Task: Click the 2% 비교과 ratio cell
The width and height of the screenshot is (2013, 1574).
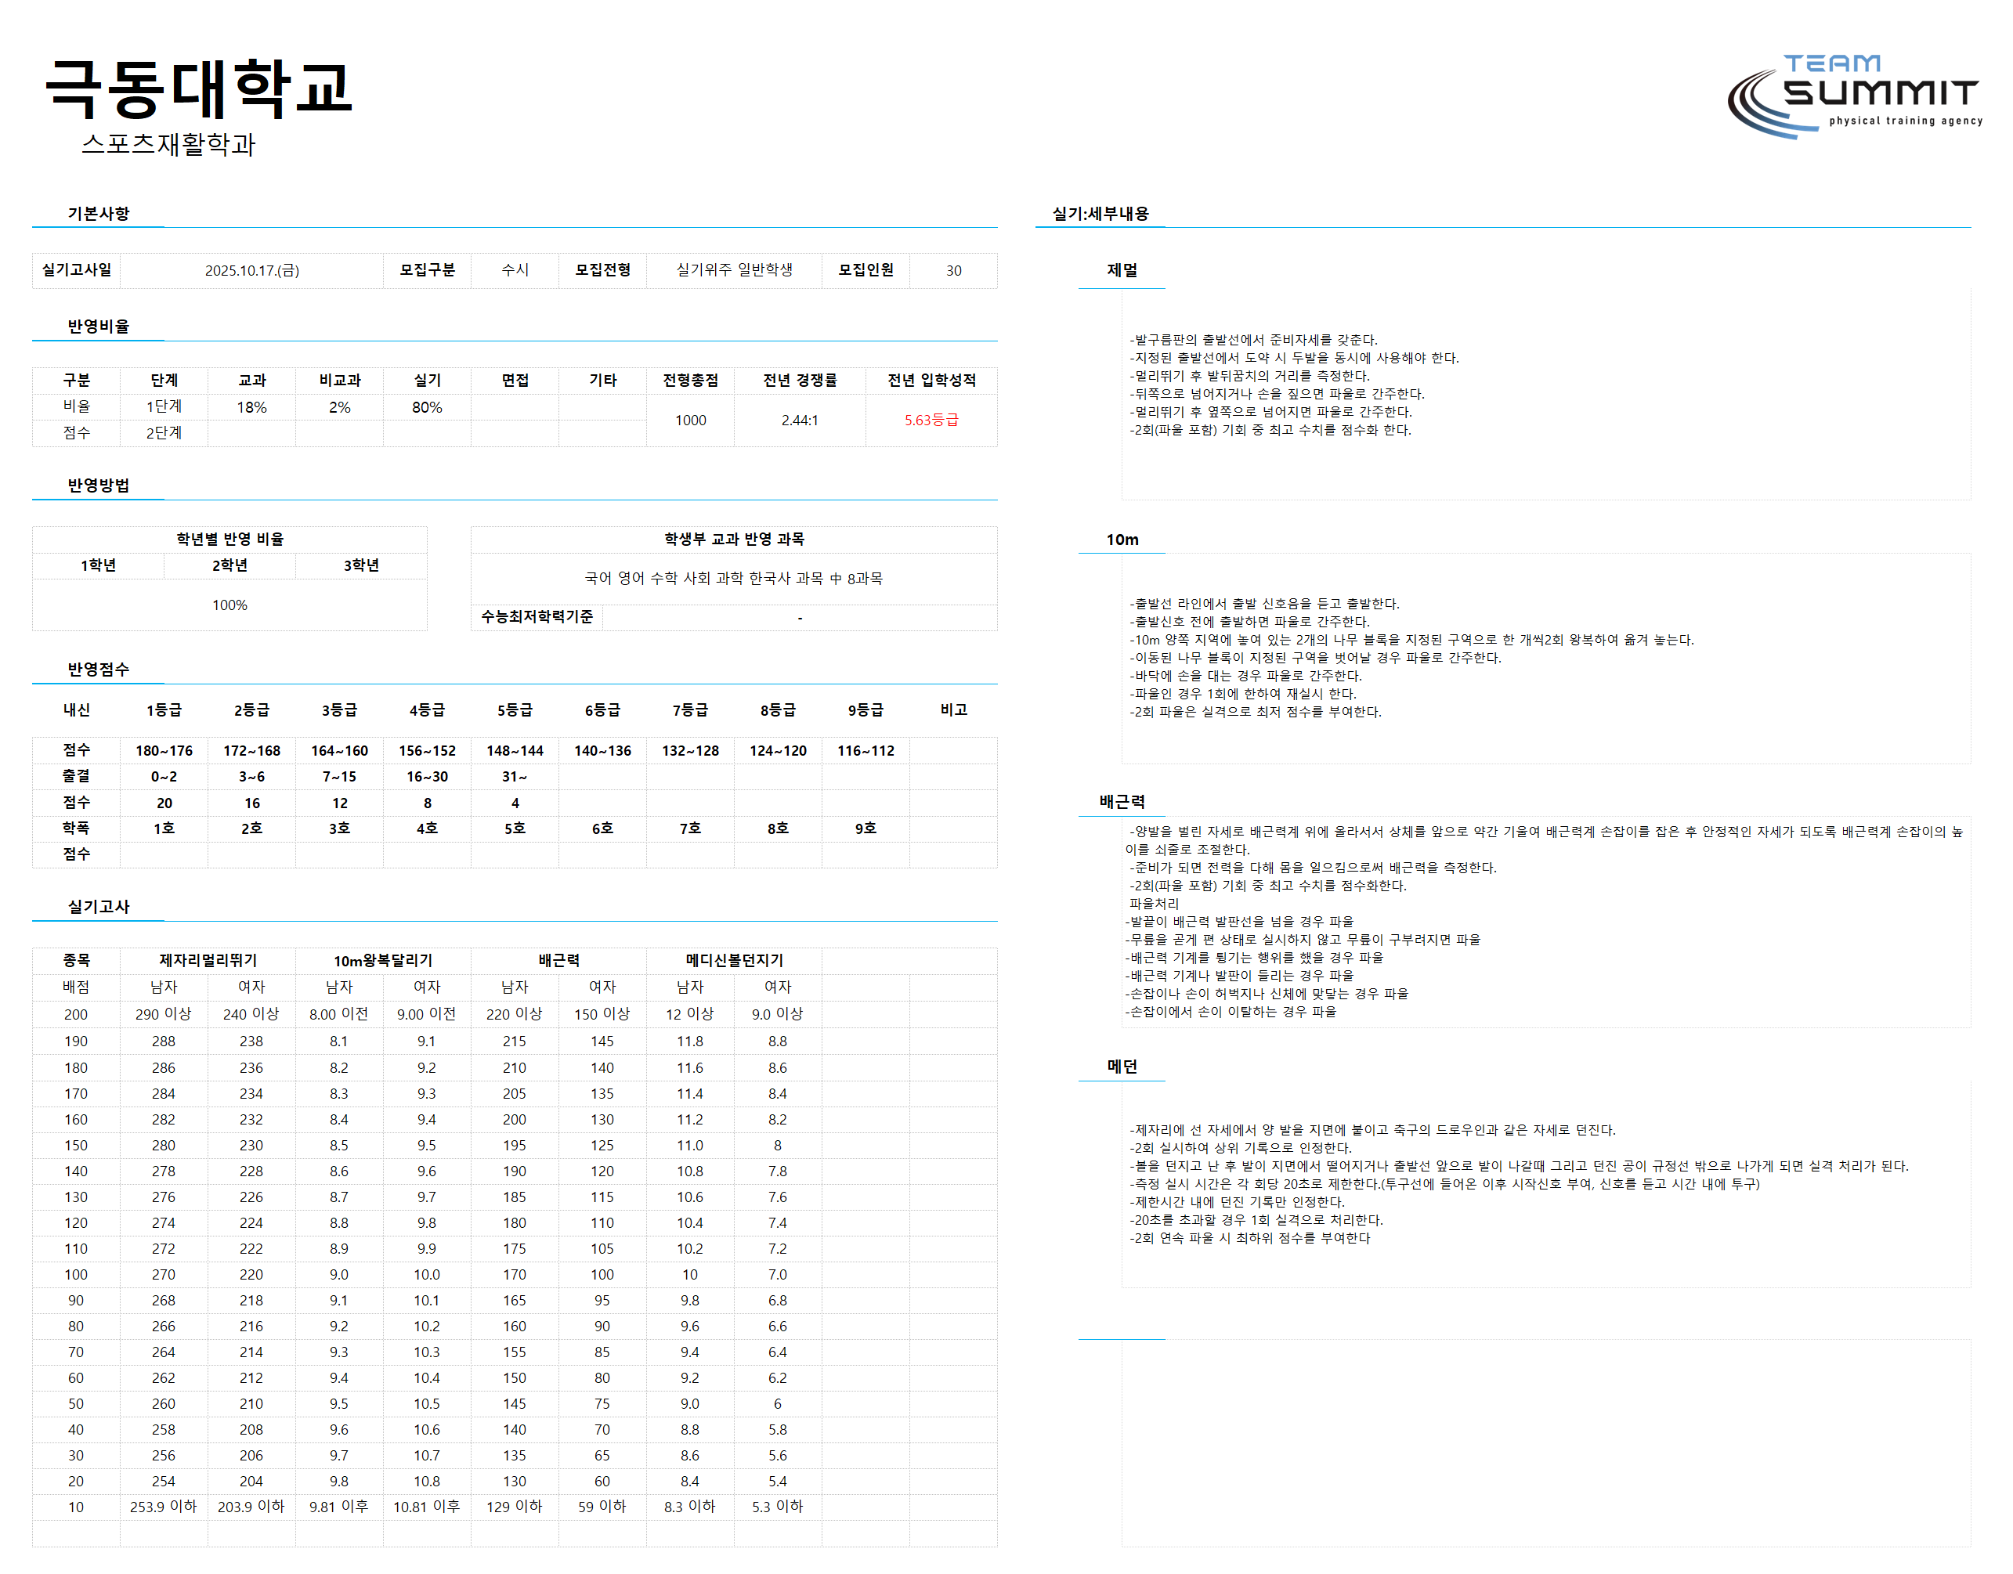Action: pyautogui.click(x=340, y=407)
